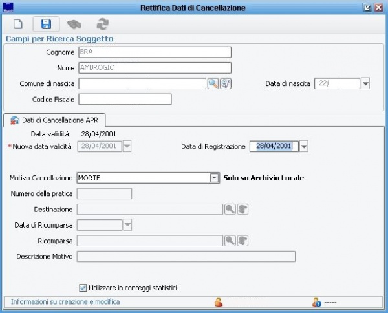388x313 pixels.
Task: Click the Data di Registrazione date field
Action: tap(274, 146)
